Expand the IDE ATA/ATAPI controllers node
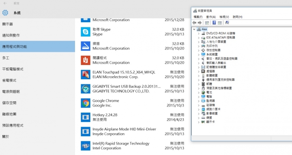 (198, 38)
